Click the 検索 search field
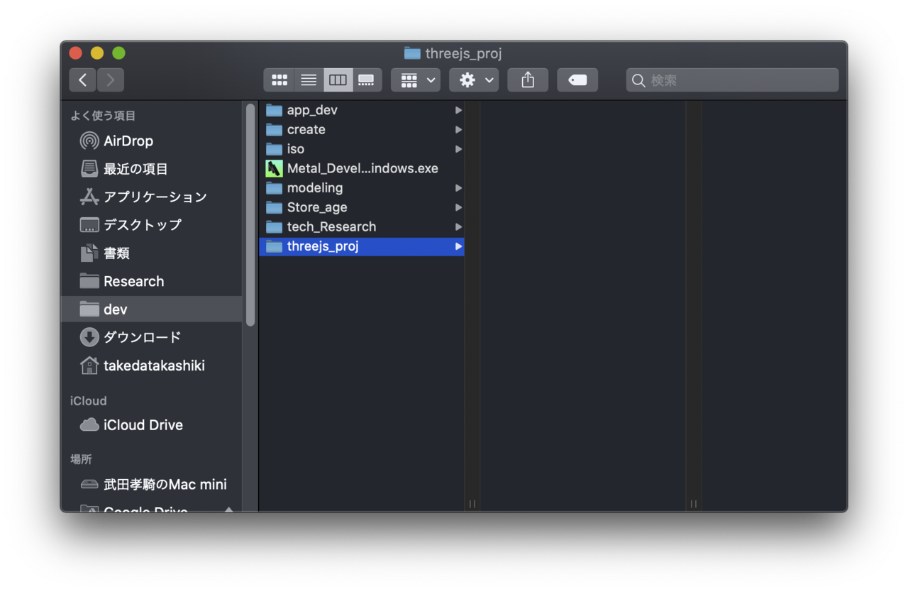The image size is (908, 592). [x=732, y=80]
